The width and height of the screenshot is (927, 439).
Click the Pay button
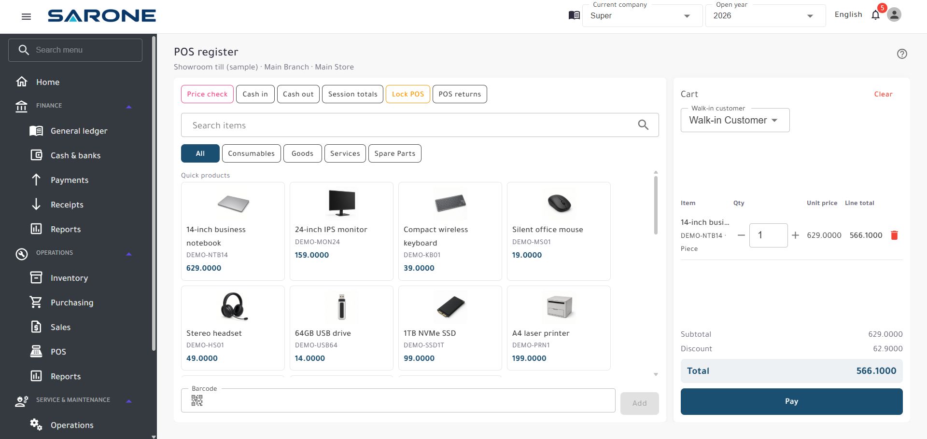click(x=792, y=401)
